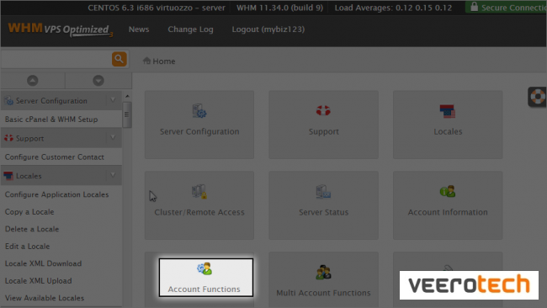The image size is (547, 308).
Task: Click the sidebar scrollbar up arrow
Action: pyautogui.click(x=127, y=96)
